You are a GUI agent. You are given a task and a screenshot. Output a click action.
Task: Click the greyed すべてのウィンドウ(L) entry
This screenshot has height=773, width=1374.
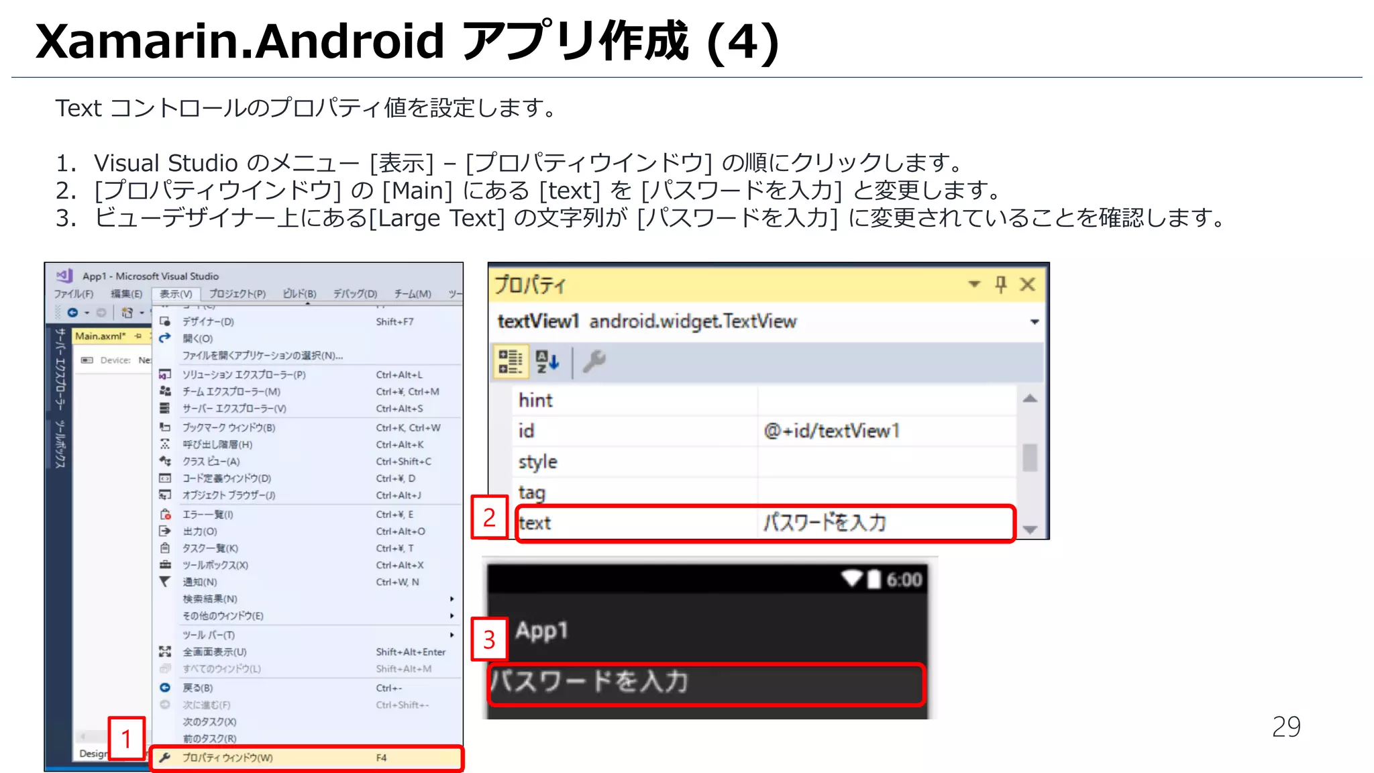[308, 669]
